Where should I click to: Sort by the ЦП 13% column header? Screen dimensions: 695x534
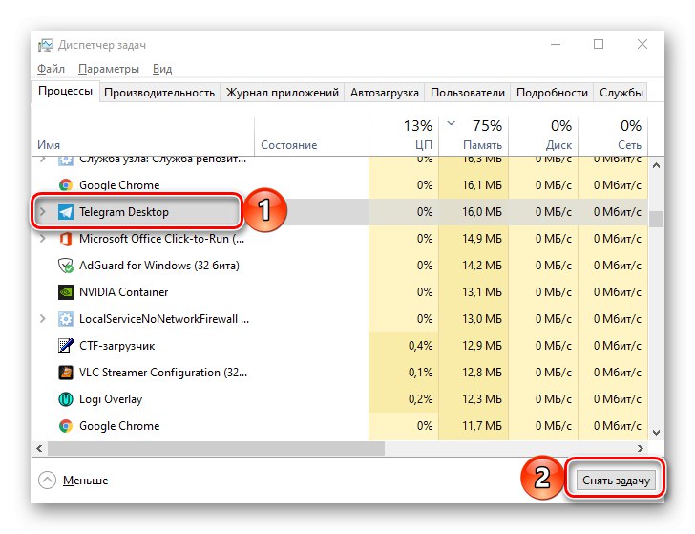[x=404, y=136]
